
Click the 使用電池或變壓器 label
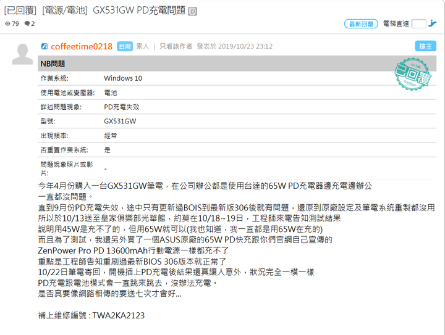[x=67, y=93]
